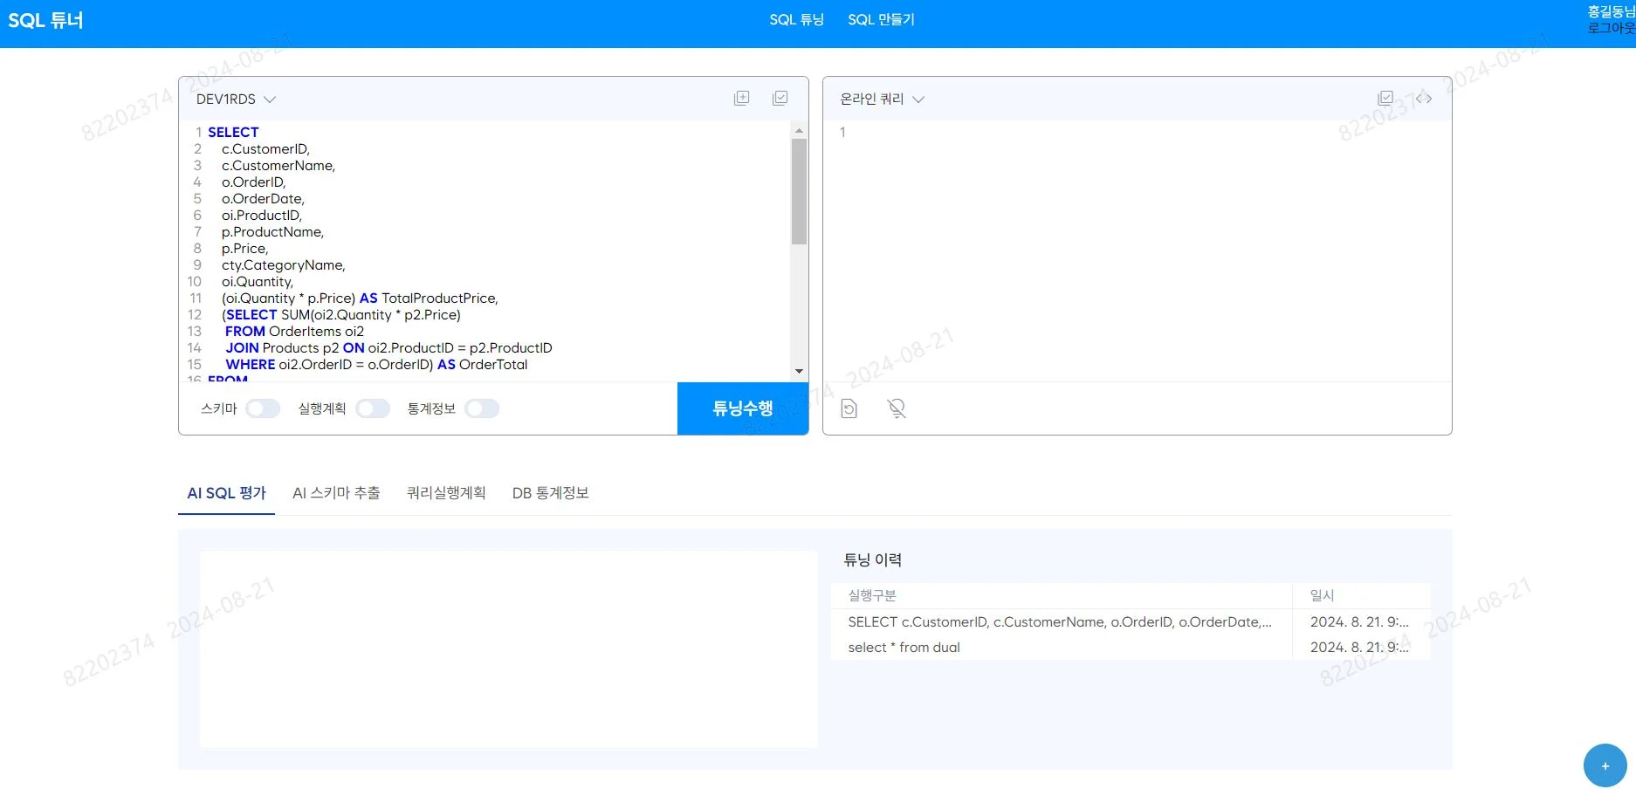Expand the 실행구분 column header in 튜닝 이력
The image size is (1636, 789).
pos(873,595)
